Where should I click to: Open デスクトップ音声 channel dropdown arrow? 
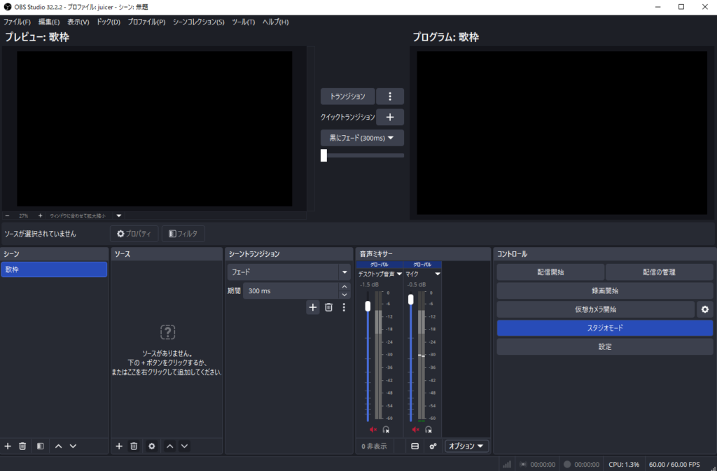[x=399, y=274]
